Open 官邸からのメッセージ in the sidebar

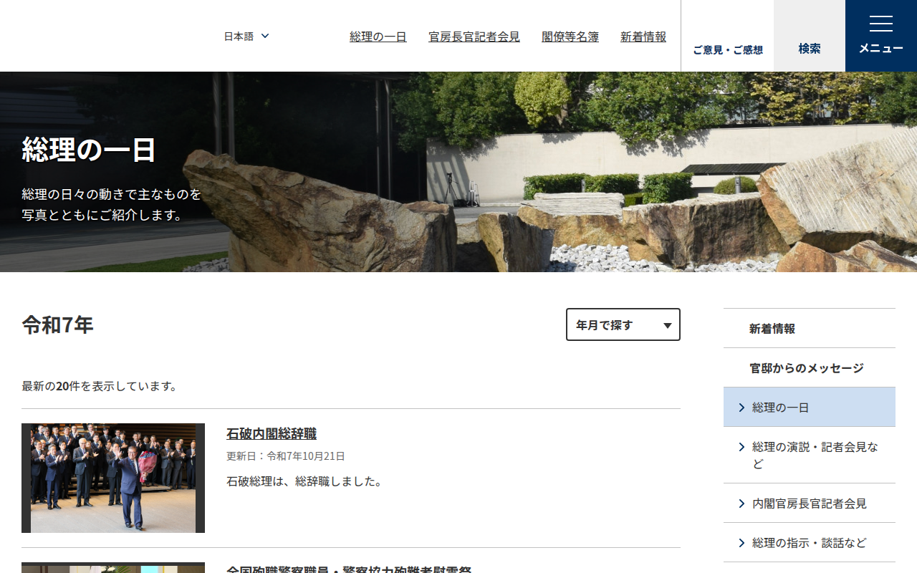click(x=810, y=368)
